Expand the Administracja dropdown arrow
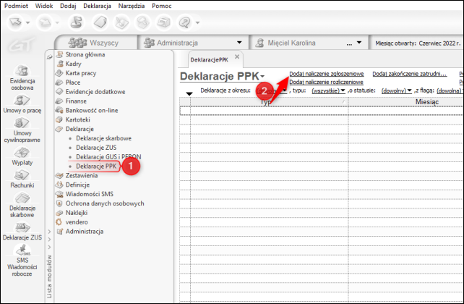This screenshot has height=304, width=464. tap(239, 43)
